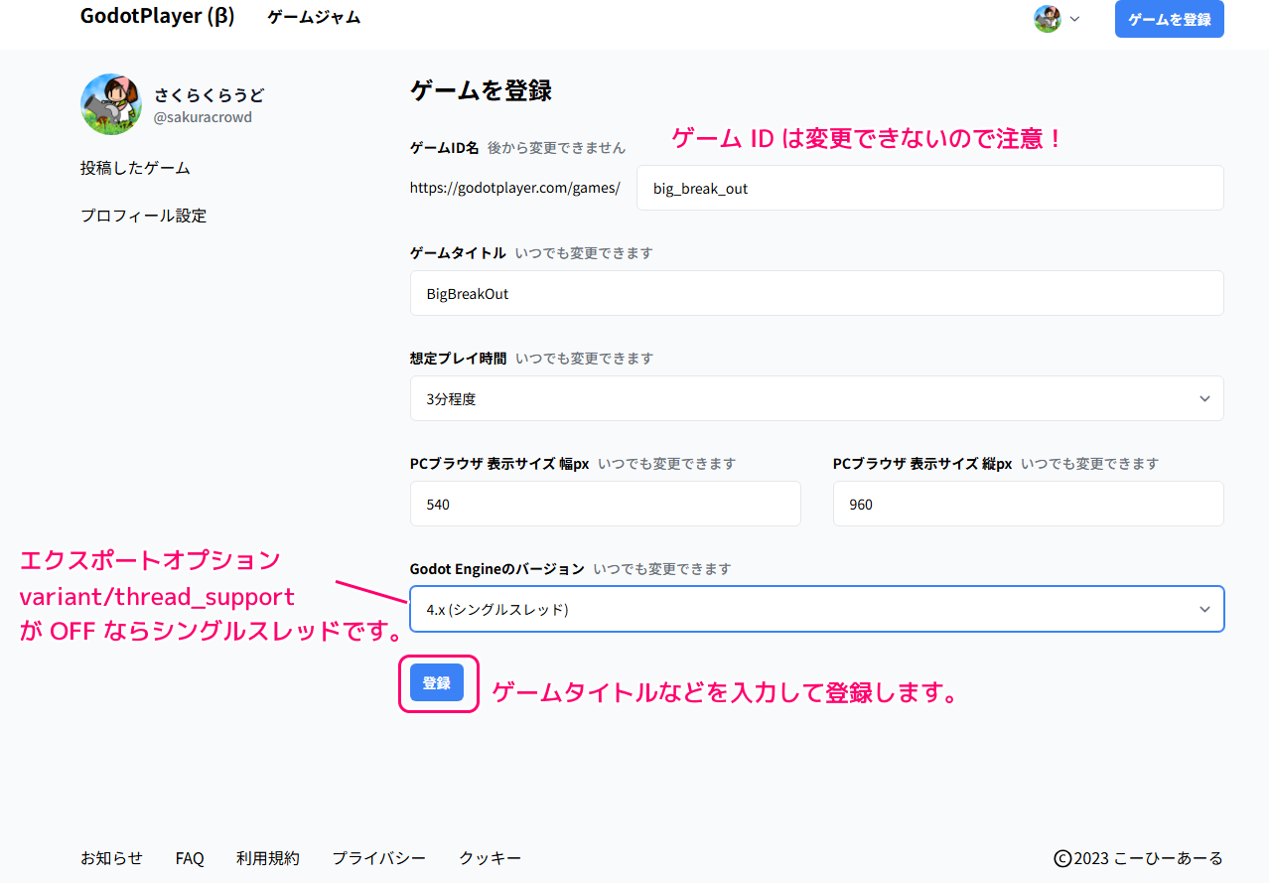Focus the ゲームタイトル field BigBreakOut
This screenshot has width=1269, height=883.
816,293
